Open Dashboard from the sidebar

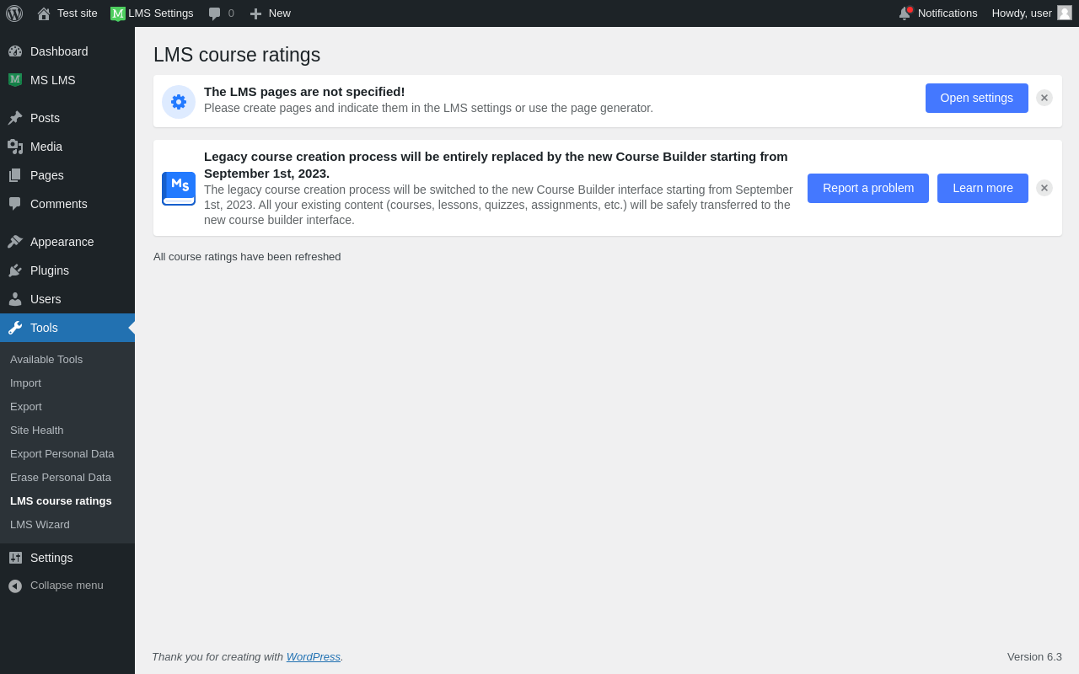tap(59, 51)
